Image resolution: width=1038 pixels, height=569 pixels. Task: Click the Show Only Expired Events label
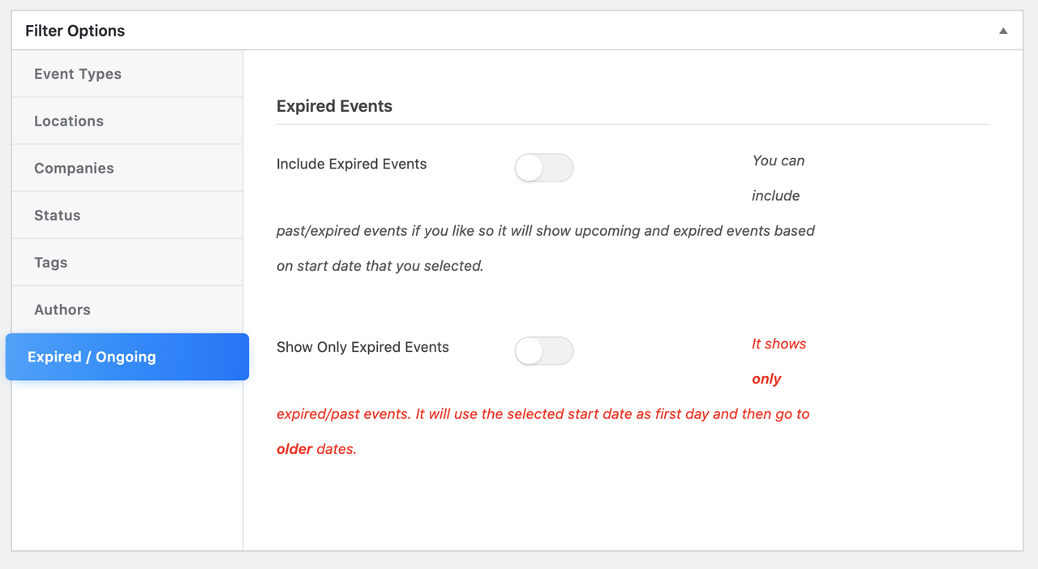pyautogui.click(x=362, y=347)
